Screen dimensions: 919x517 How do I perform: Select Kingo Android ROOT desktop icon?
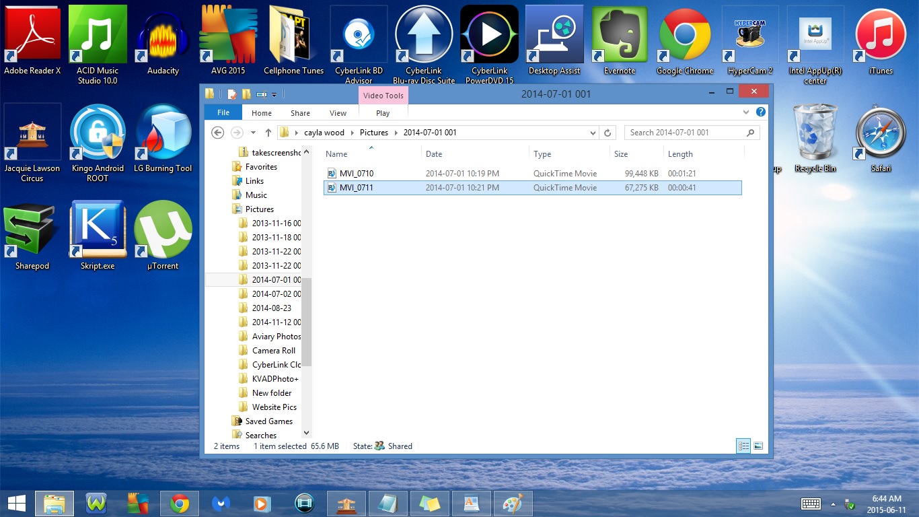tap(98, 143)
